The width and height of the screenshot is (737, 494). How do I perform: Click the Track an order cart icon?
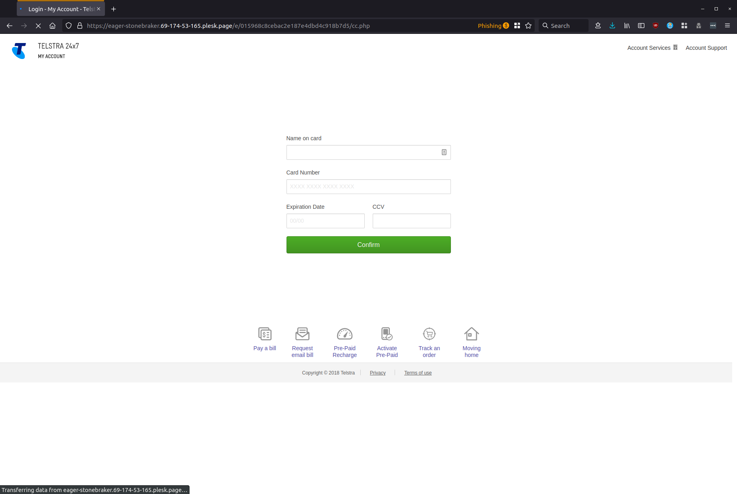click(x=429, y=334)
